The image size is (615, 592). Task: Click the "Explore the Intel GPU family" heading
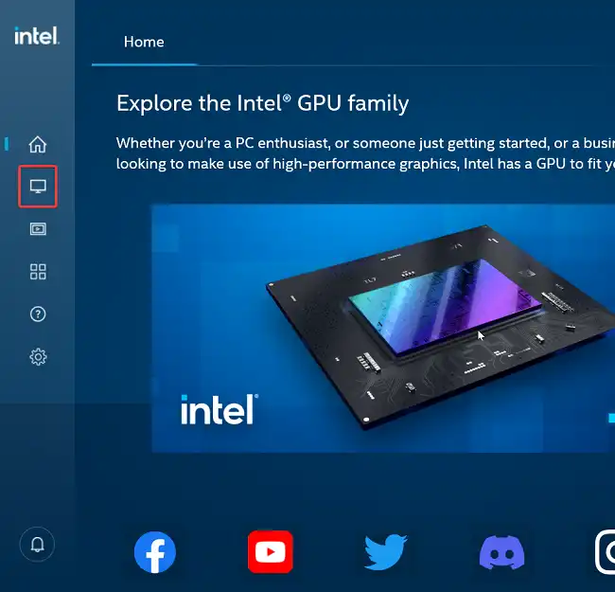pyautogui.click(x=262, y=103)
